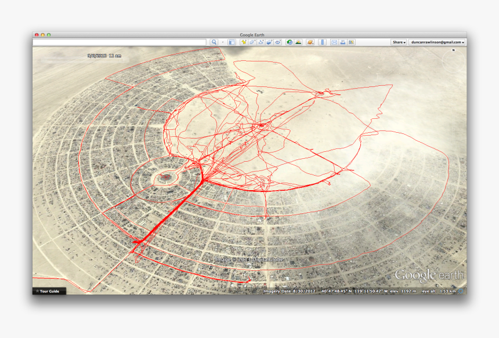499x338 pixels.
Task: Save the current image
Action: (350, 42)
